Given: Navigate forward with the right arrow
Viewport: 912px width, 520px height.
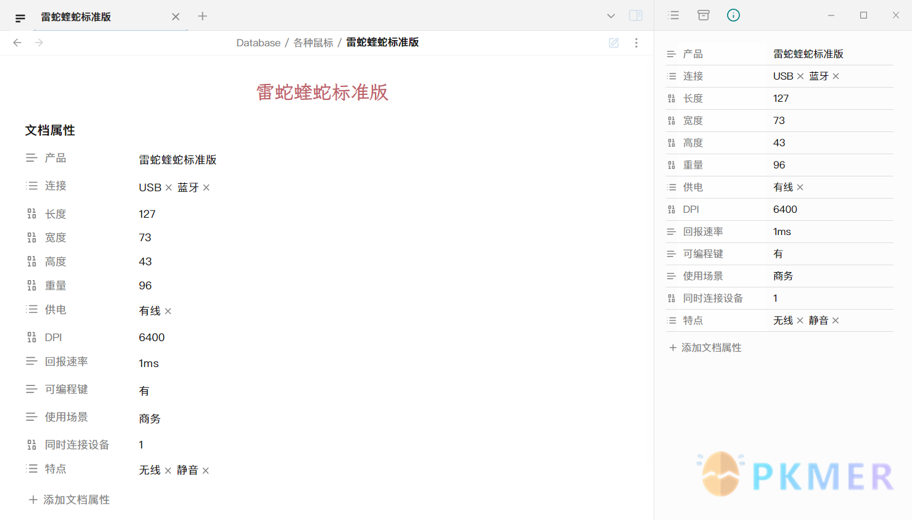Looking at the screenshot, I should pos(39,43).
